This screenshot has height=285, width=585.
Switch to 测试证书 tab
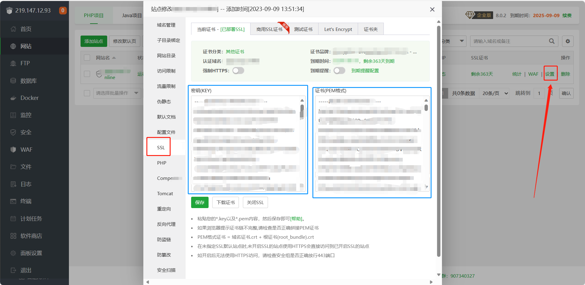(x=303, y=29)
